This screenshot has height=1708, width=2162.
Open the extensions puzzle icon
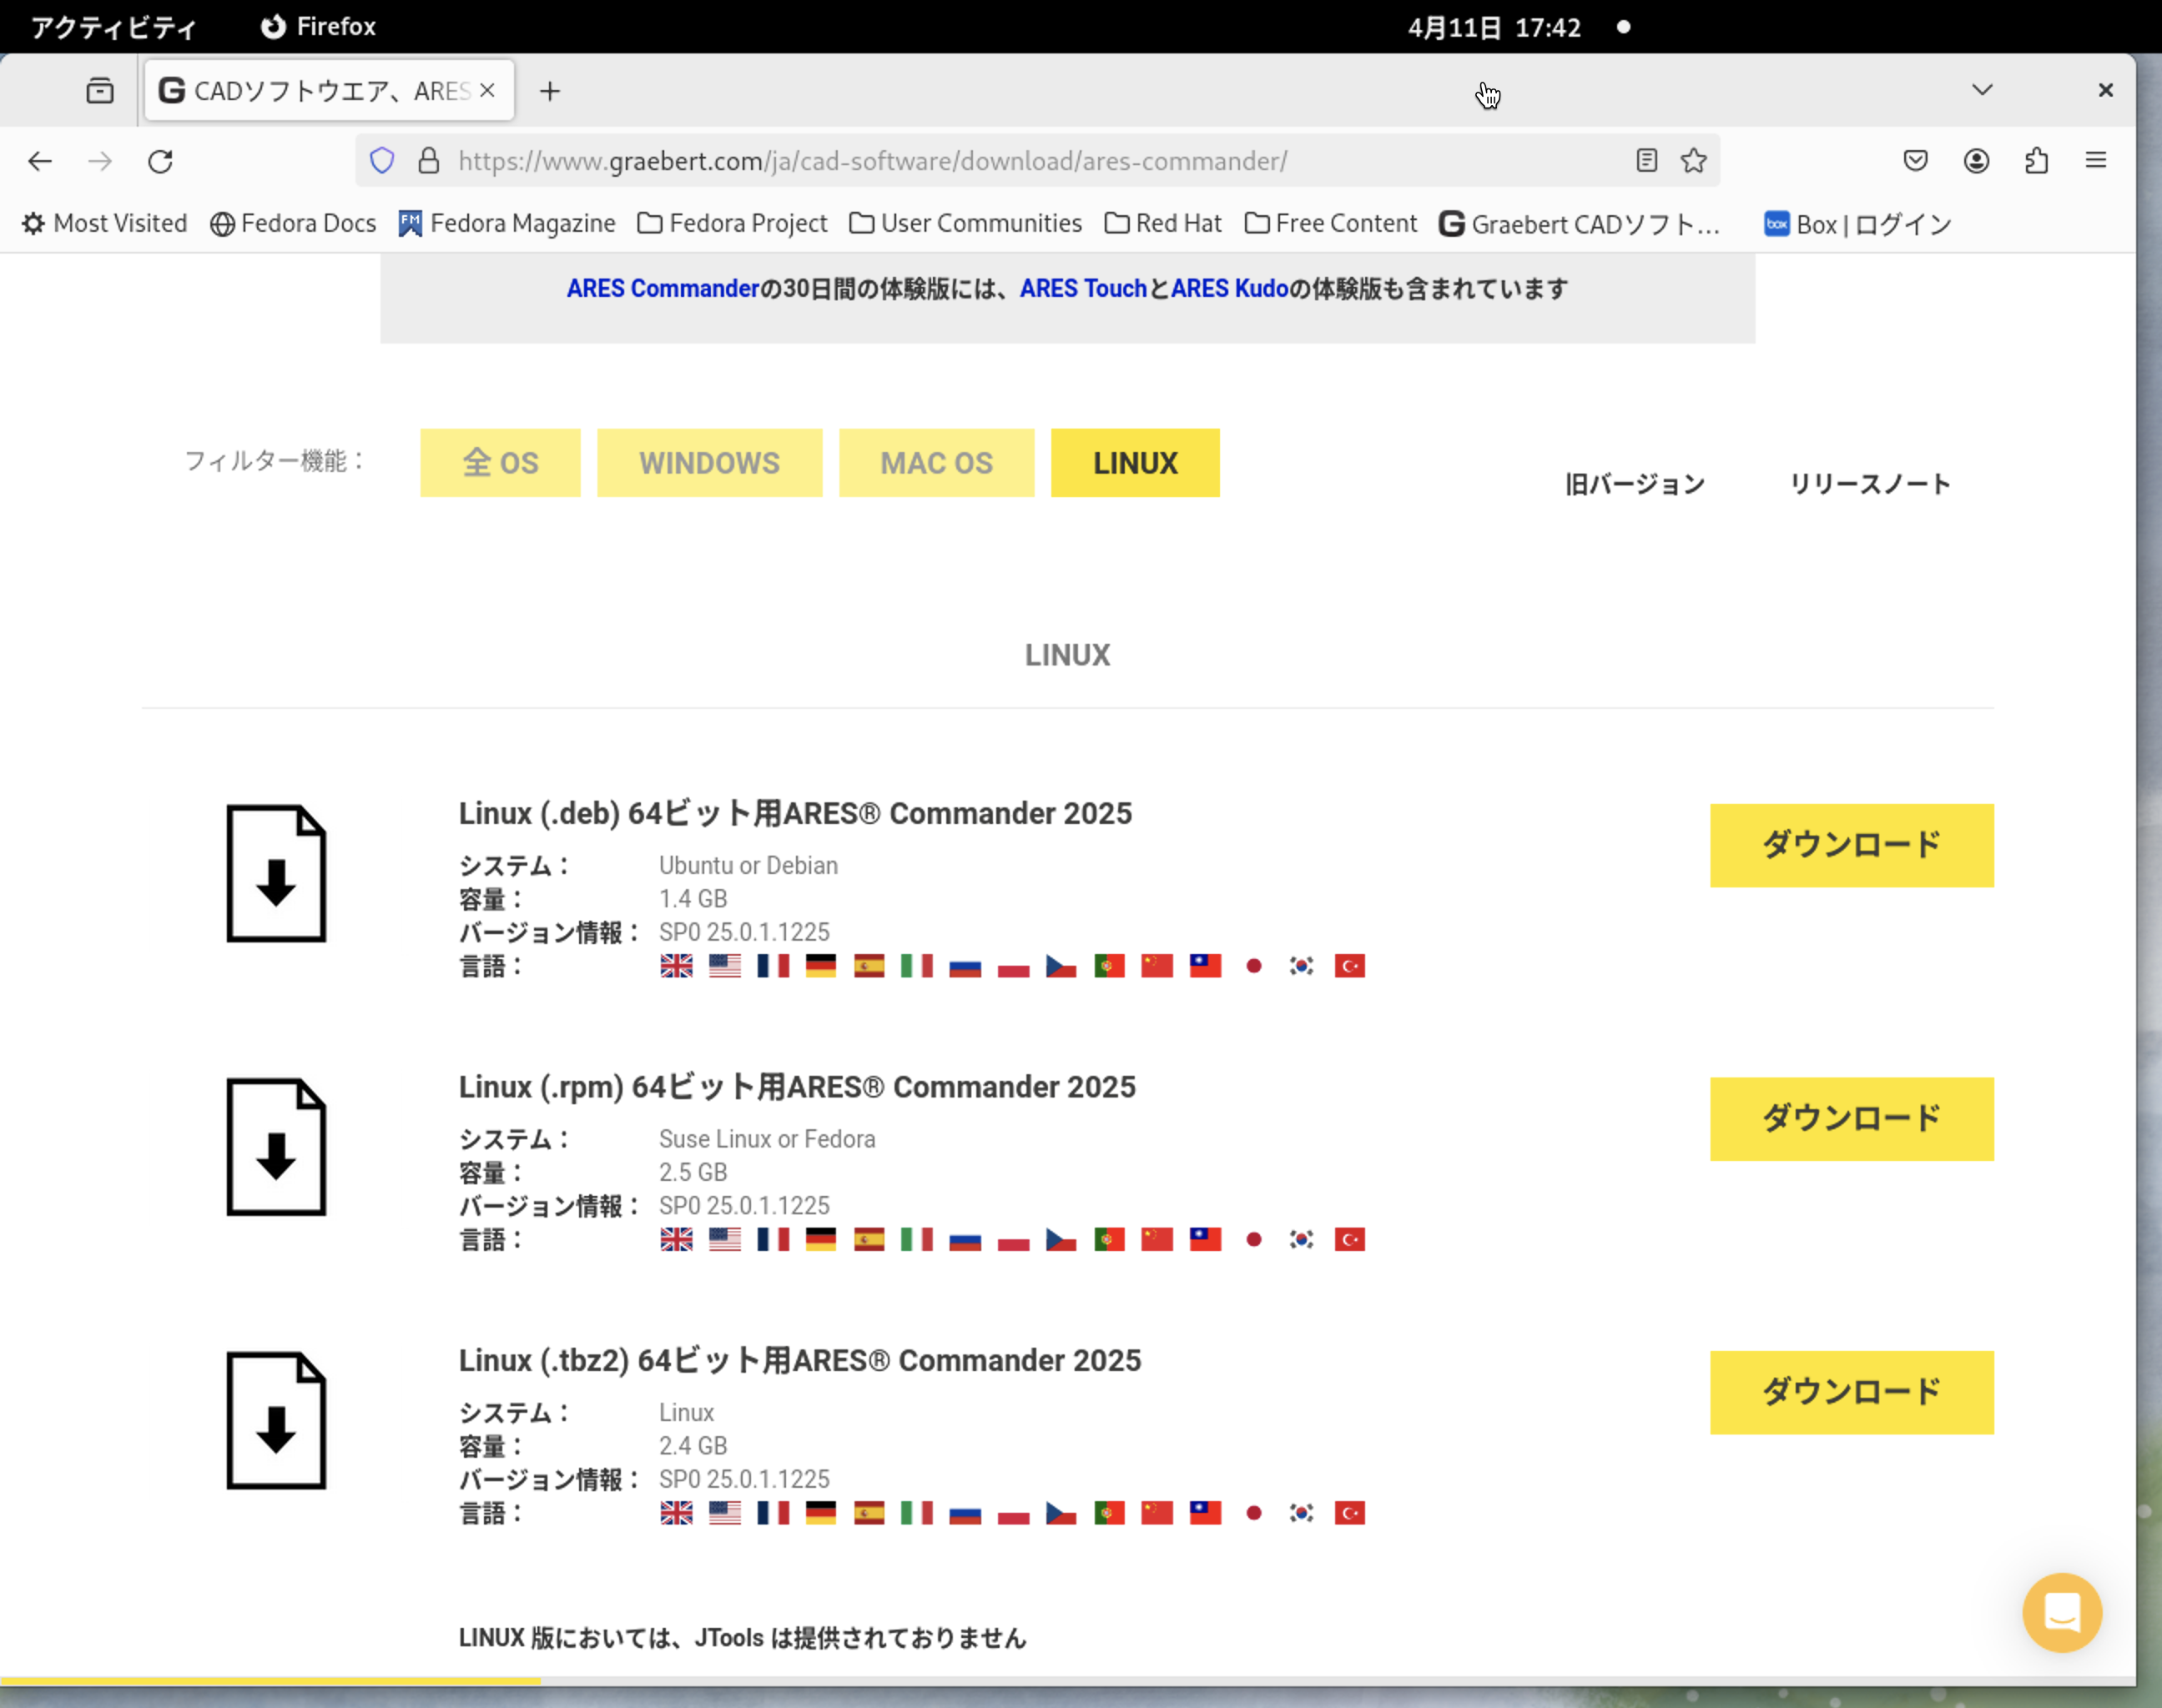pos(2036,161)
